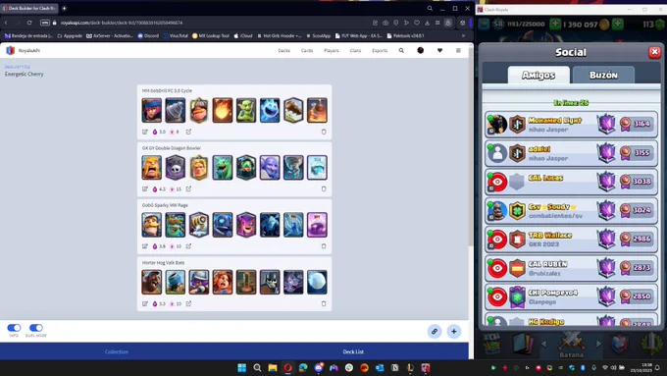Copy deck list link with the chain button
Image resolution: width=667 pixels, height=376 pixels.
tap(435, 331)
